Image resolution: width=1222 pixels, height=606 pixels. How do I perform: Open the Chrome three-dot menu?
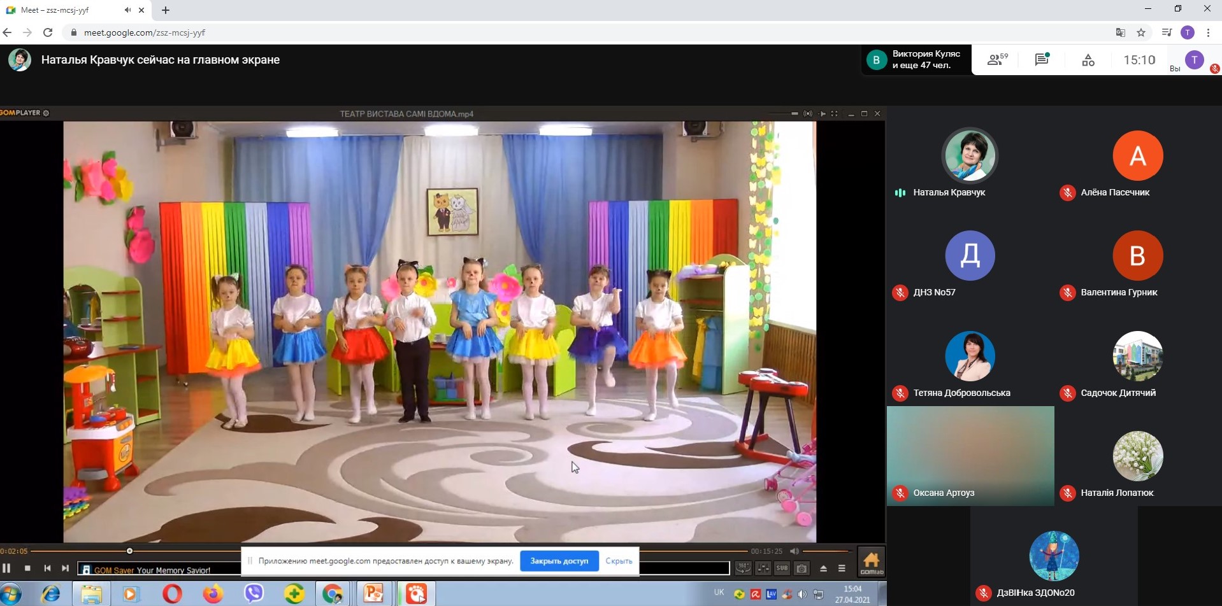point(1208,32)
